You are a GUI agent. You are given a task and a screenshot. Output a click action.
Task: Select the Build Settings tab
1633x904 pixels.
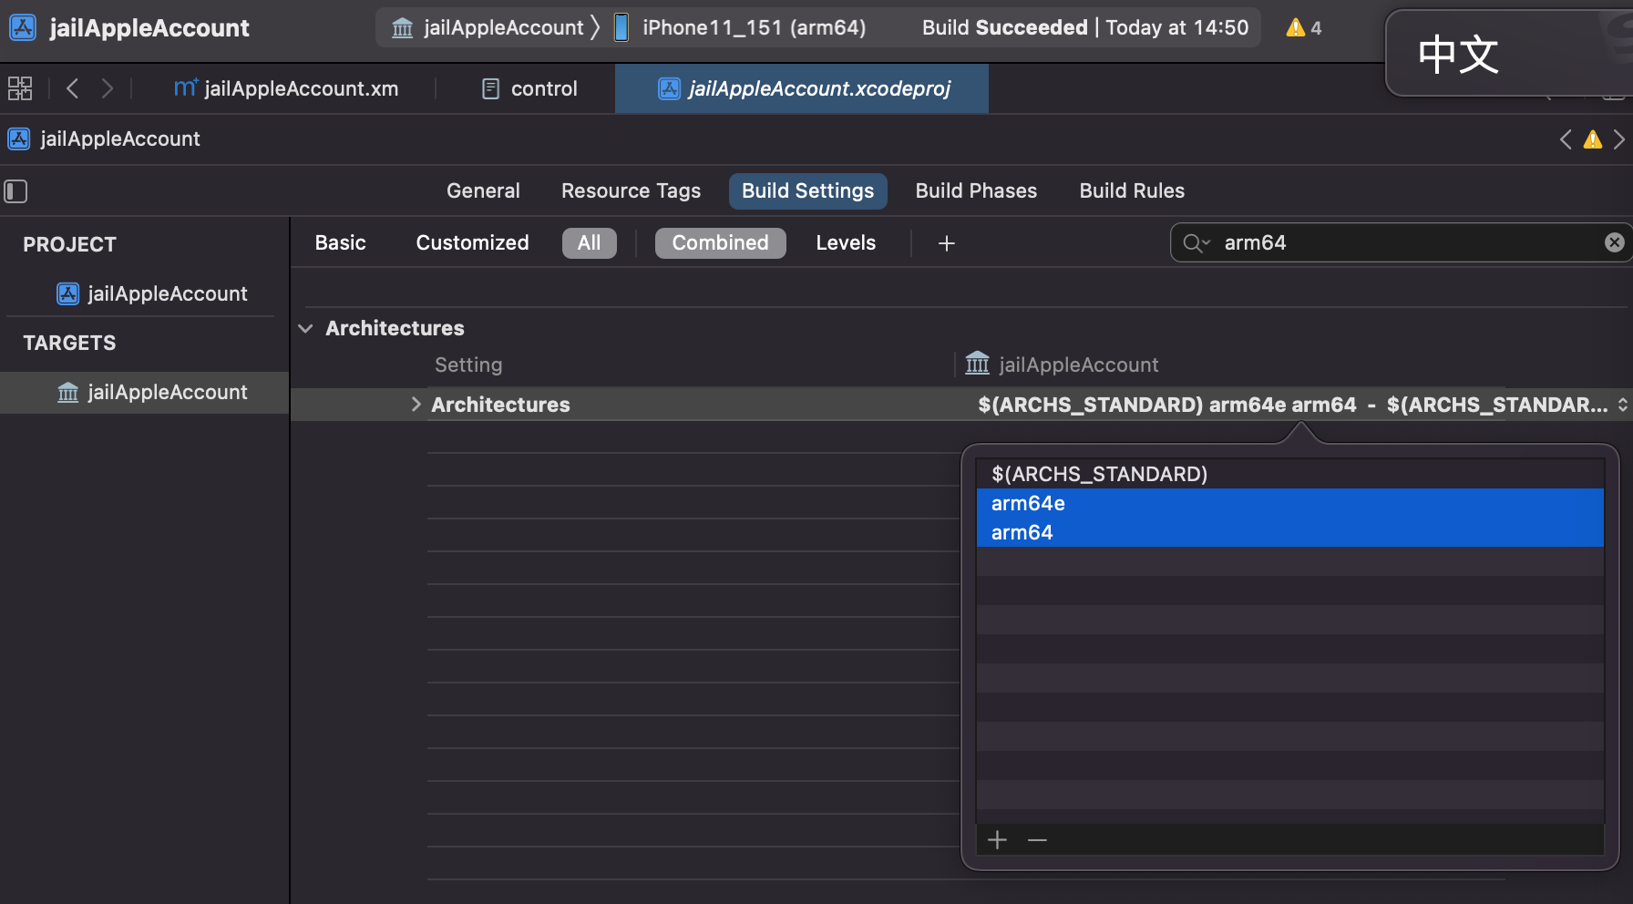[807, 191]
